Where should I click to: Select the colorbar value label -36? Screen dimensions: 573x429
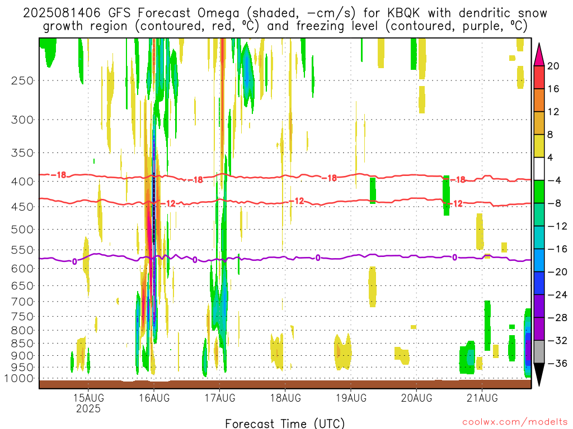pos(557,363)
